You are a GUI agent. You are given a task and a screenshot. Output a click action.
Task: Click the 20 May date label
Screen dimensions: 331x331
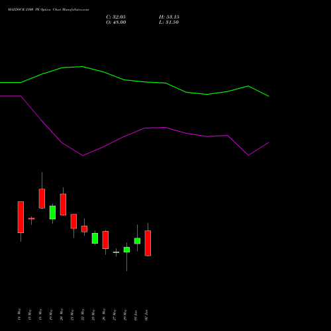62,314
